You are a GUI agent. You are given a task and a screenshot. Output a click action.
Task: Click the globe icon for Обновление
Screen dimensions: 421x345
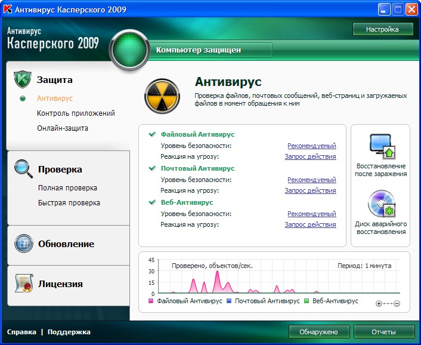click(24, 244)
